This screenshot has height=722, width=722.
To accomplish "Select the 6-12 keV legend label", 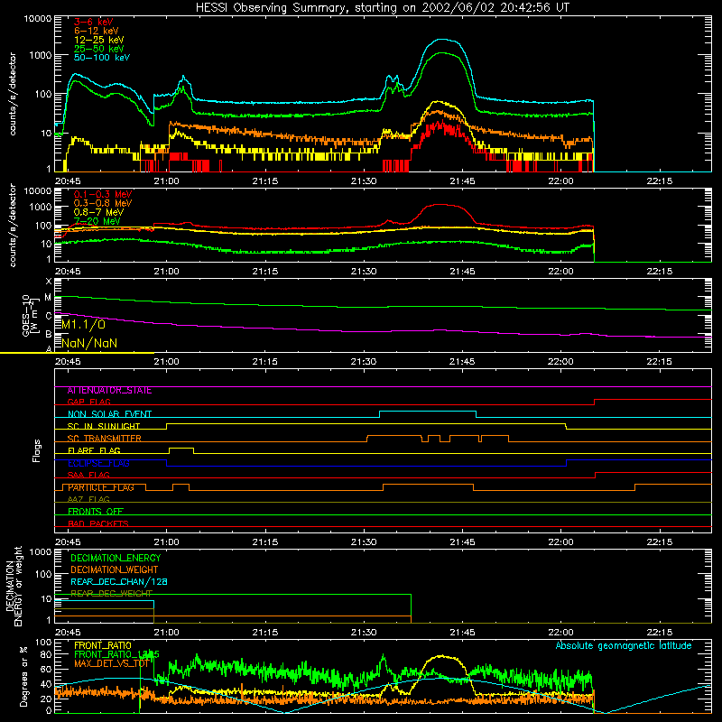I will tap(97, 31).
